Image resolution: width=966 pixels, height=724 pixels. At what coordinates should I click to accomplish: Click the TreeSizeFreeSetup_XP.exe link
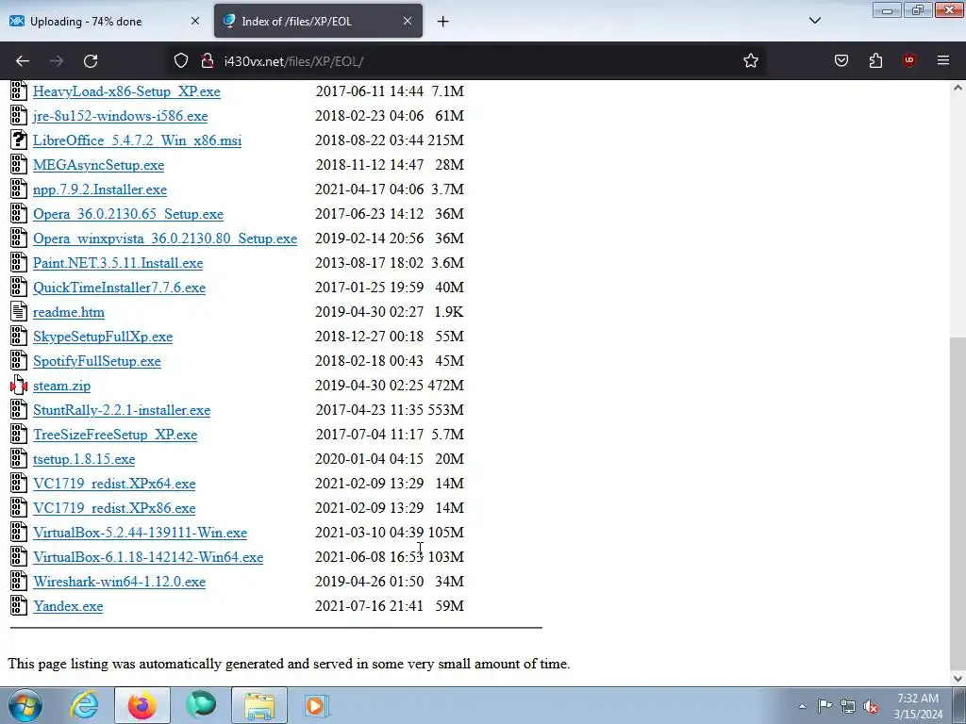pos(114,435)
